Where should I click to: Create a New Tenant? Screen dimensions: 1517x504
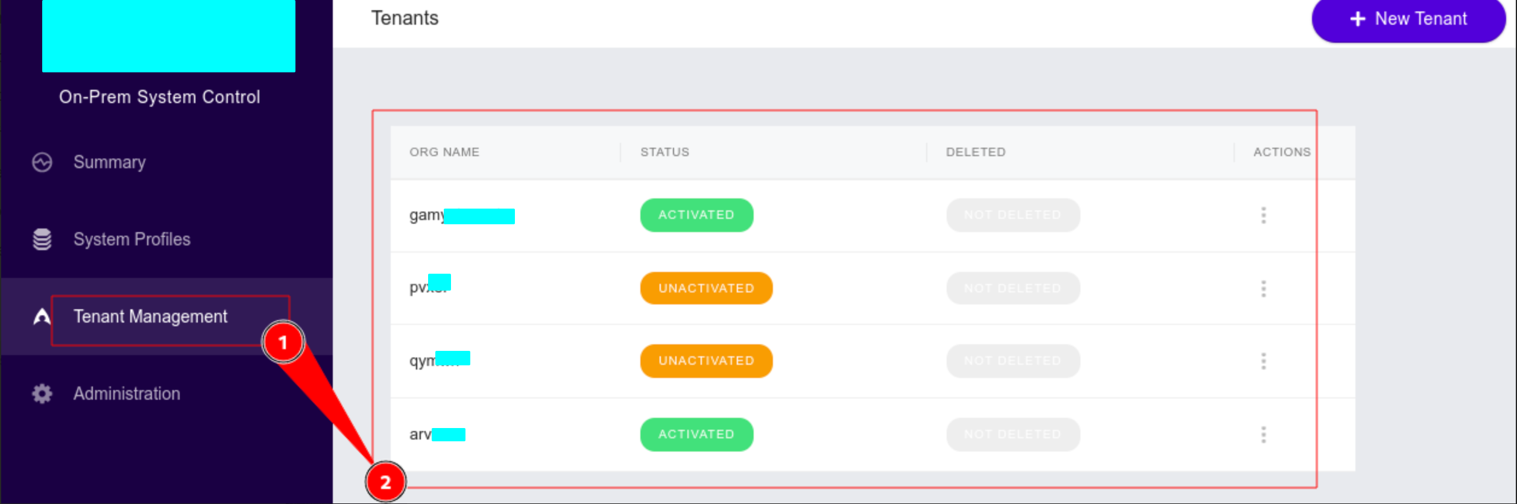click(1408, 20)
